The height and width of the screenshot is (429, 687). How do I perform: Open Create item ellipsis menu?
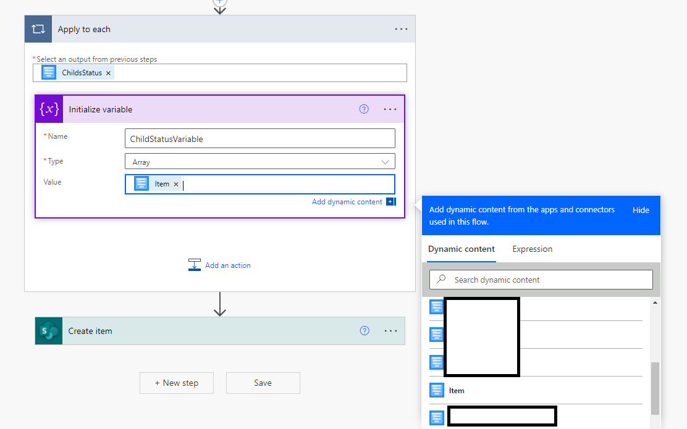390,331
